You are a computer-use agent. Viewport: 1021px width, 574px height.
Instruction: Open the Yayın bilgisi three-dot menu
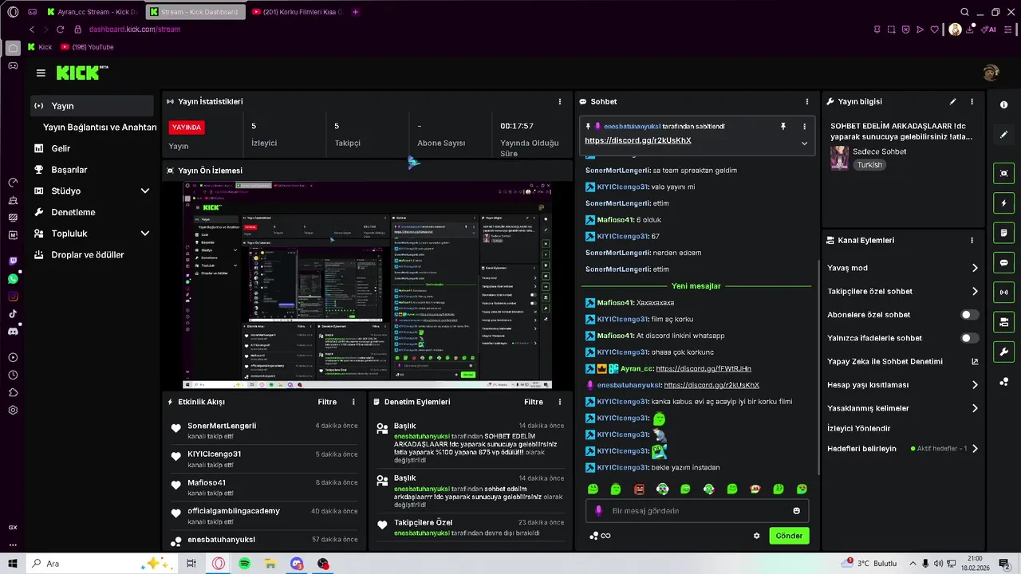972,101
